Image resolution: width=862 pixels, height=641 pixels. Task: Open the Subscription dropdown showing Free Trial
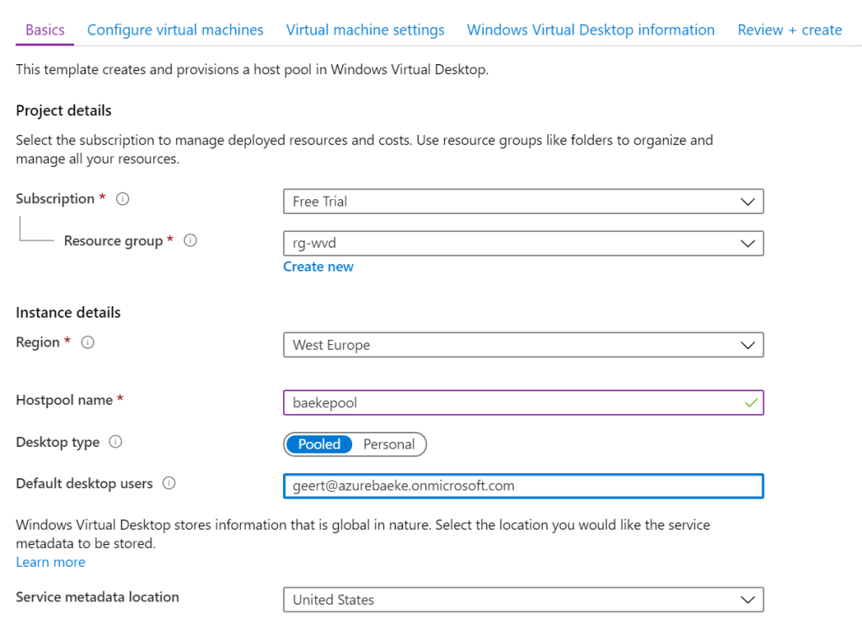point(522,202)
